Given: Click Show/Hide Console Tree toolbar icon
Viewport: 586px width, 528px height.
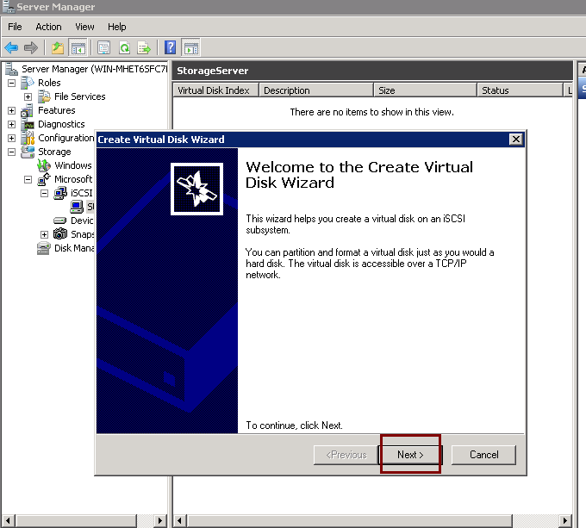Looking at the screenshot, I should [x=78, y=47].
